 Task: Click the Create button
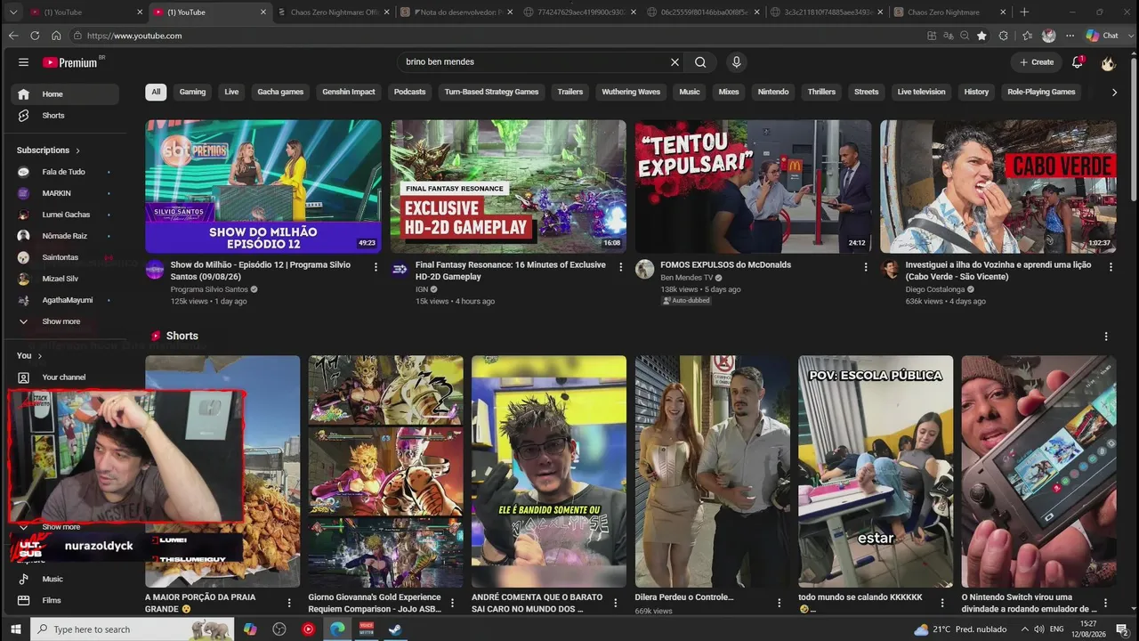tap(1037, 62)
